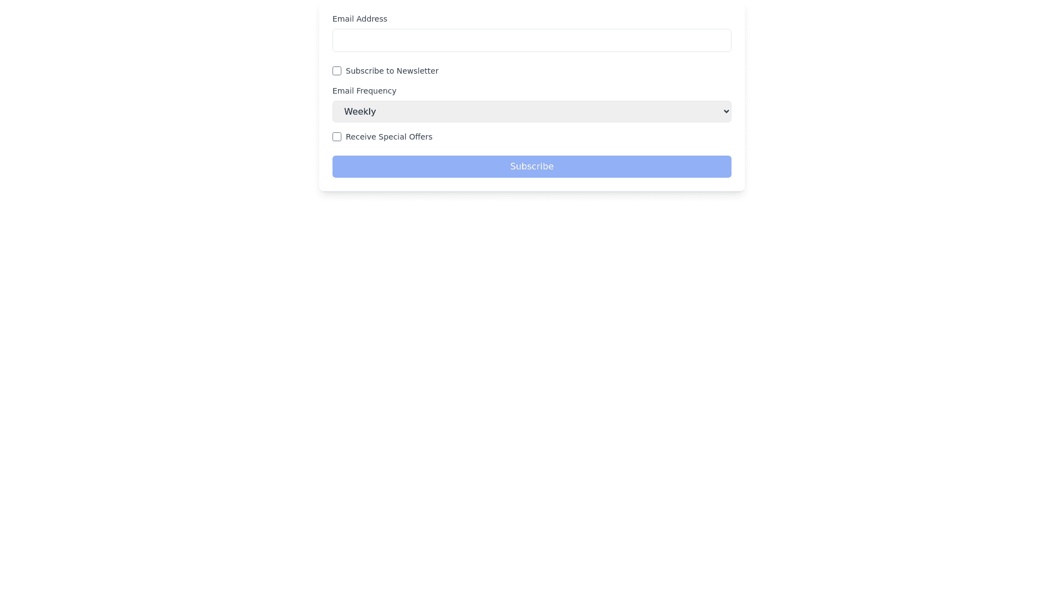Screen dimensions: 1064x598
Task: Click the Email Address input field
Action: 531,40
